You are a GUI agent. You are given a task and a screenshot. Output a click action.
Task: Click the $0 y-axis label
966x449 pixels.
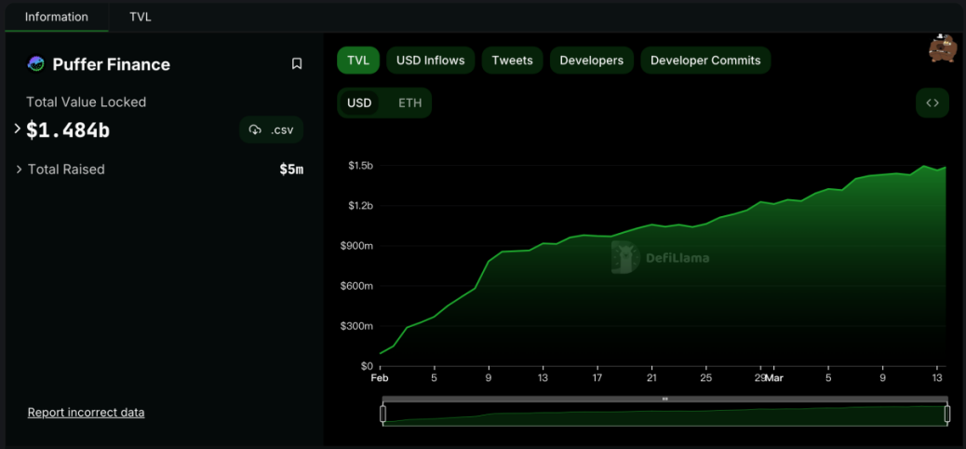367,366
